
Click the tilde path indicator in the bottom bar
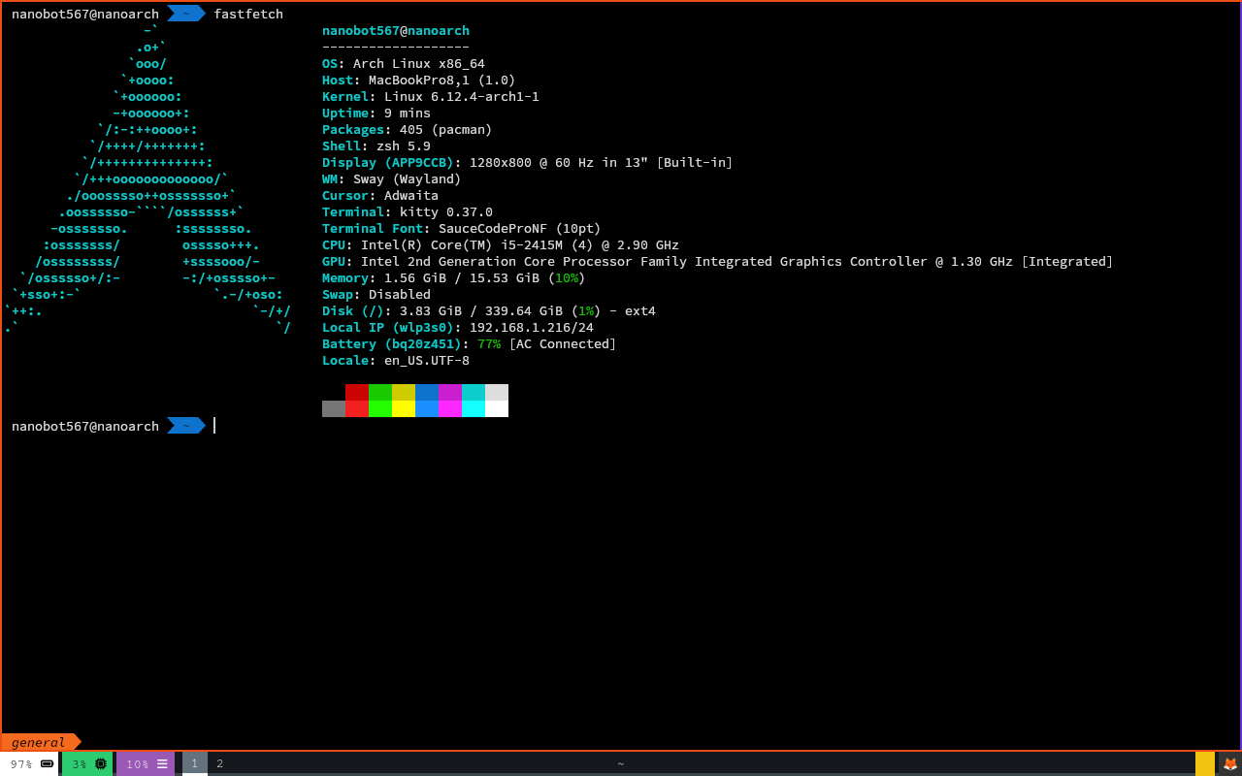pos(621,763)
